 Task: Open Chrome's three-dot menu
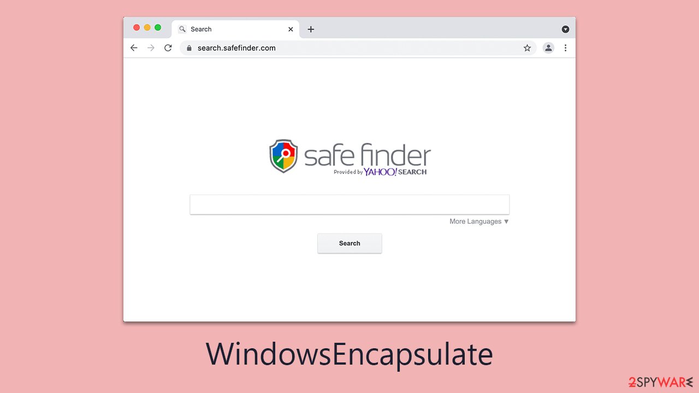tap(565, 48)
